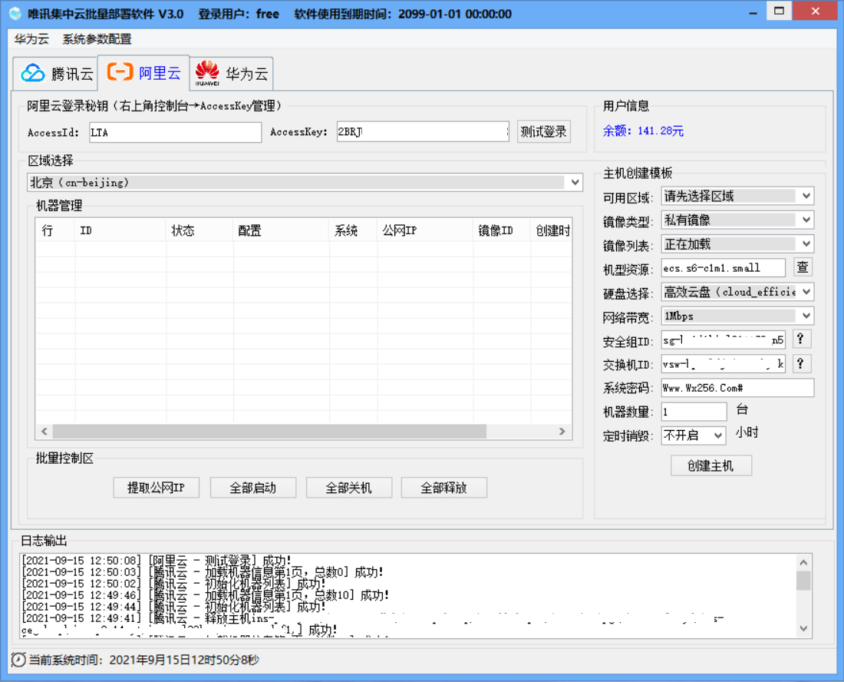
Task: Click the 机器数量 input field
Action: point(694,412)
